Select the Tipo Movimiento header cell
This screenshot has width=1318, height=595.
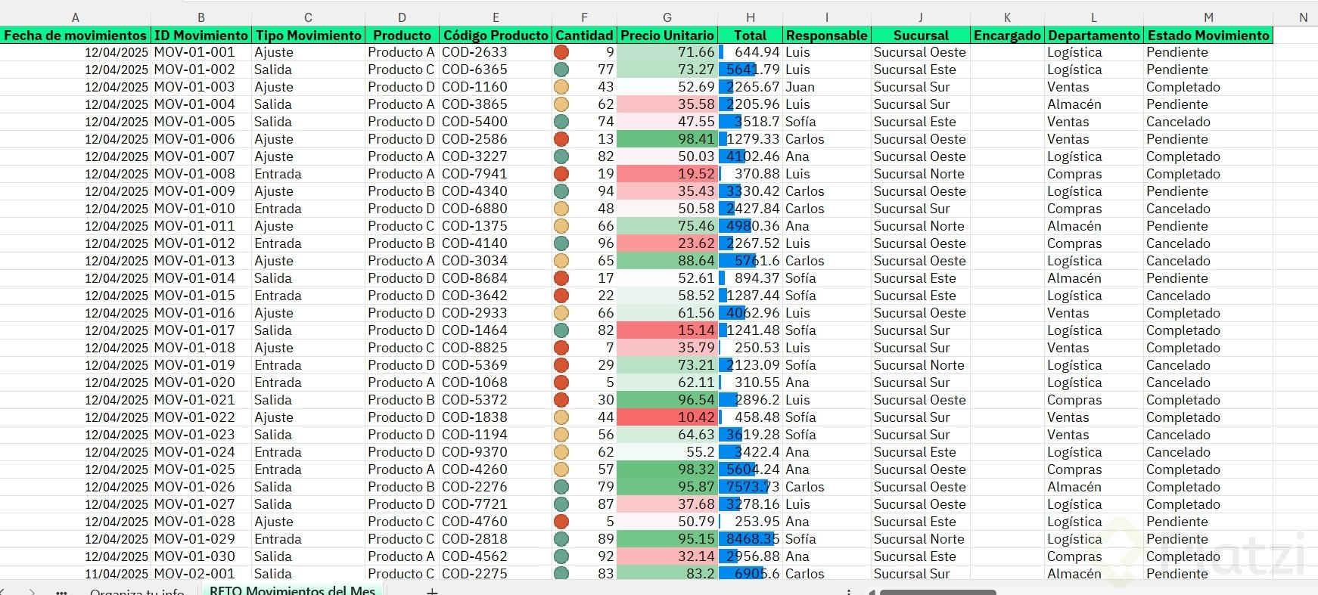coord(308,35)
